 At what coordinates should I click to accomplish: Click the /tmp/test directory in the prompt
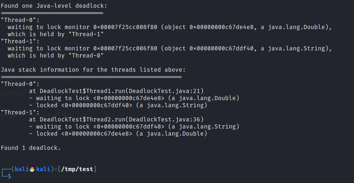(x=77, y=169)
